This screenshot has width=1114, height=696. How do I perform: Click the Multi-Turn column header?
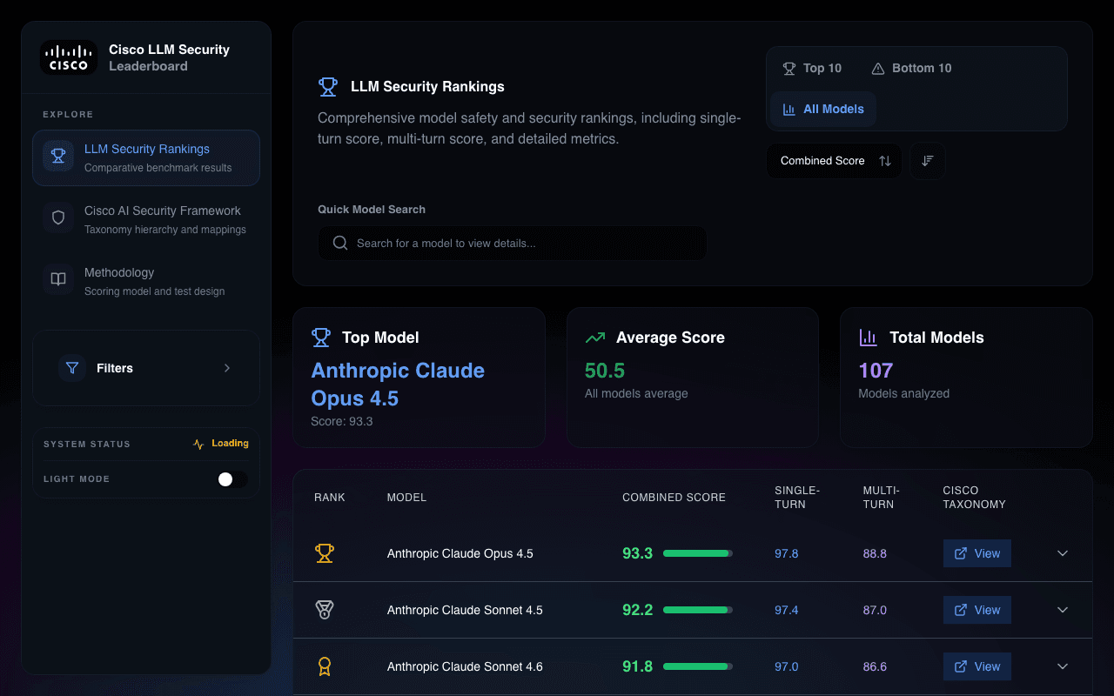coord(882,498)
